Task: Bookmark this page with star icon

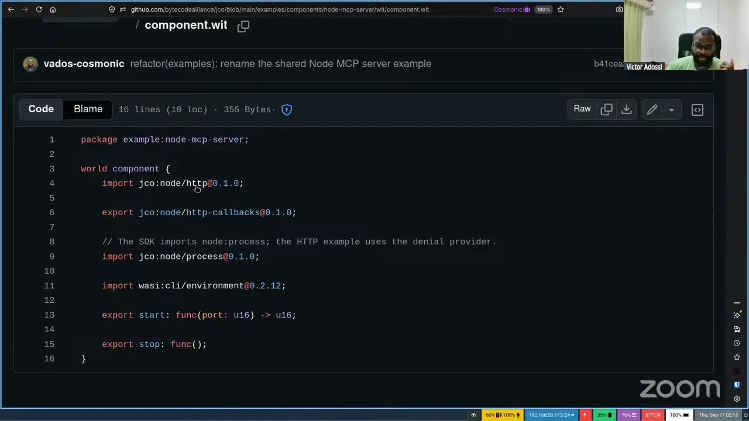Action: [561, 9]
